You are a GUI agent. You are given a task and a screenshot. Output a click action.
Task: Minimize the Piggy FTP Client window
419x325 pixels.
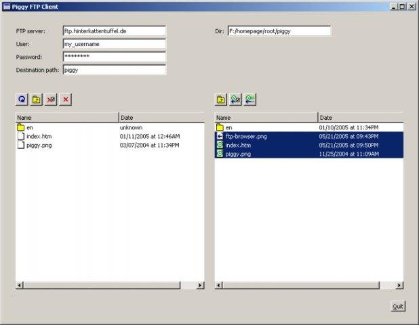394,6
